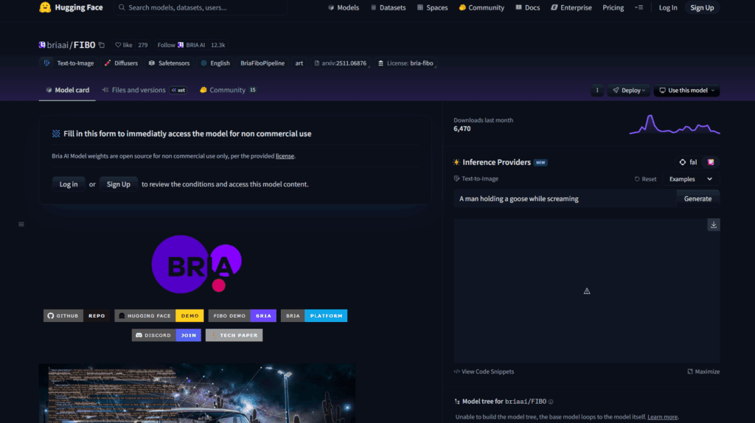This screenshot has width=755, height=423.
Task: Open the License: bria-fibo tag
Action: 406,63
